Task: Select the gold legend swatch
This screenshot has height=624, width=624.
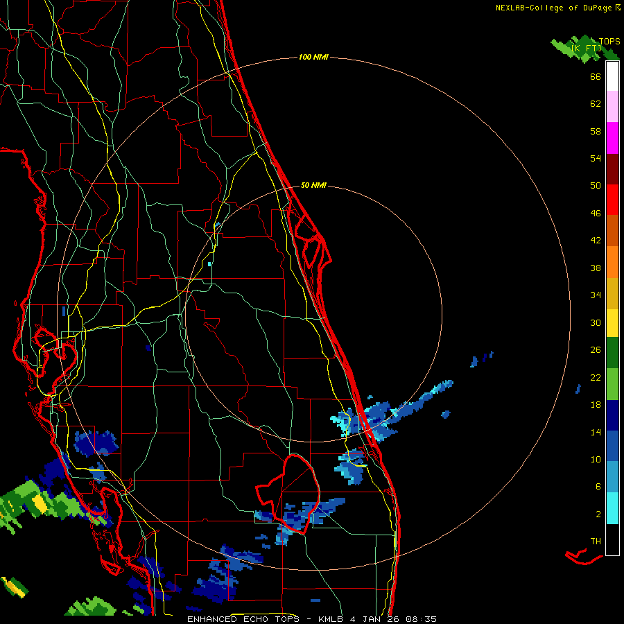Action: click(612, 294)
